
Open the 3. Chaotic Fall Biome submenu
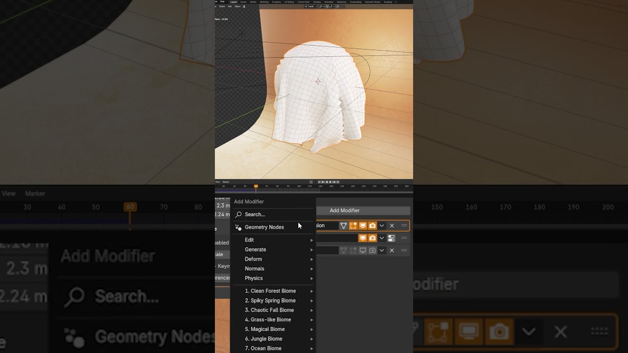273,310
